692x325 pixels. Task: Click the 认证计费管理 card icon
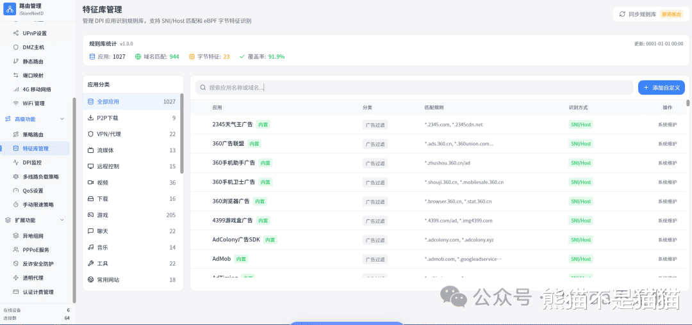16,292
